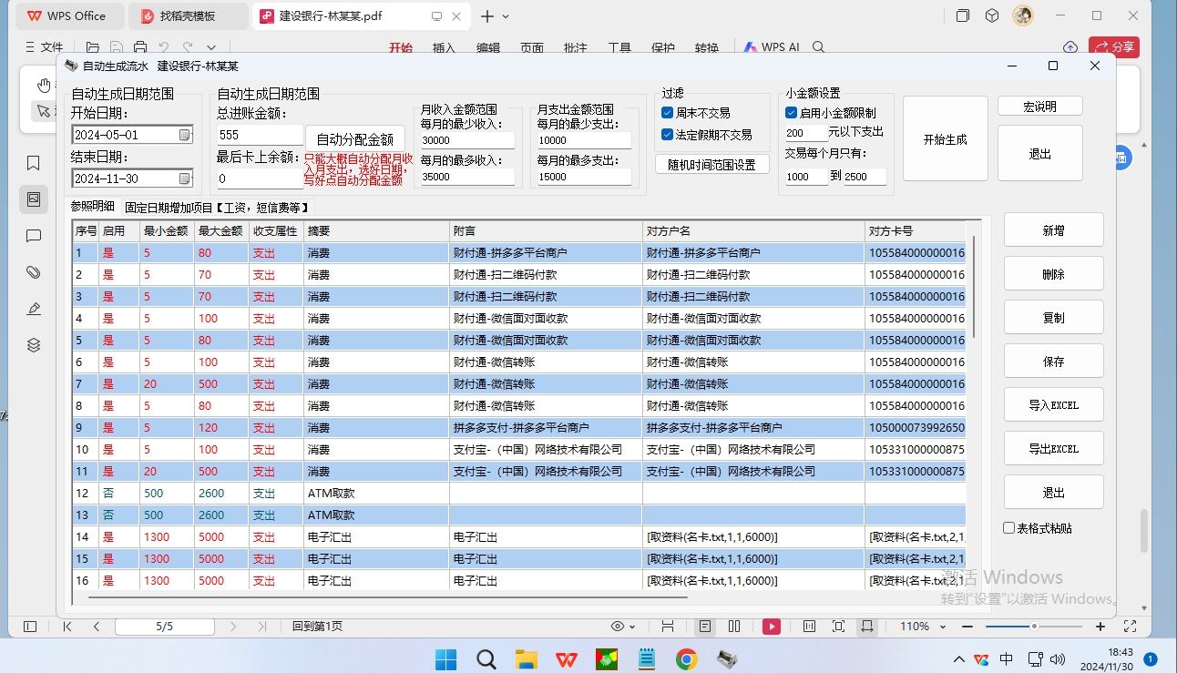
Task: Click the table's vertical scrollbar
Action: click(974, 287)
